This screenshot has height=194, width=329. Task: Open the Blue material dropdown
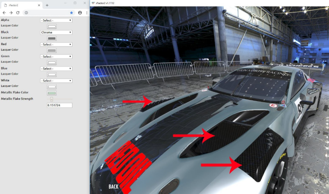click(56, 69)
